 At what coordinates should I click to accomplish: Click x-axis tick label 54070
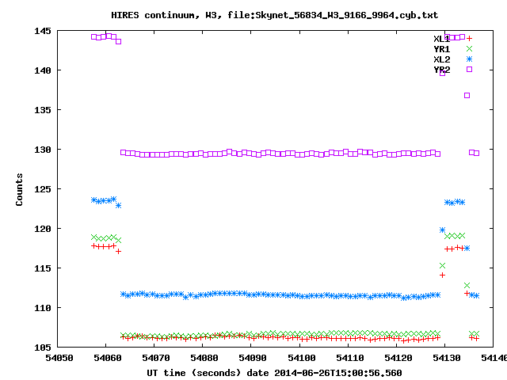pos(156,358)
